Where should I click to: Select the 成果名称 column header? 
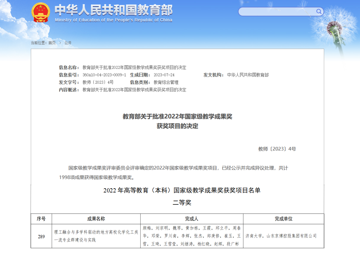point(96,219)
